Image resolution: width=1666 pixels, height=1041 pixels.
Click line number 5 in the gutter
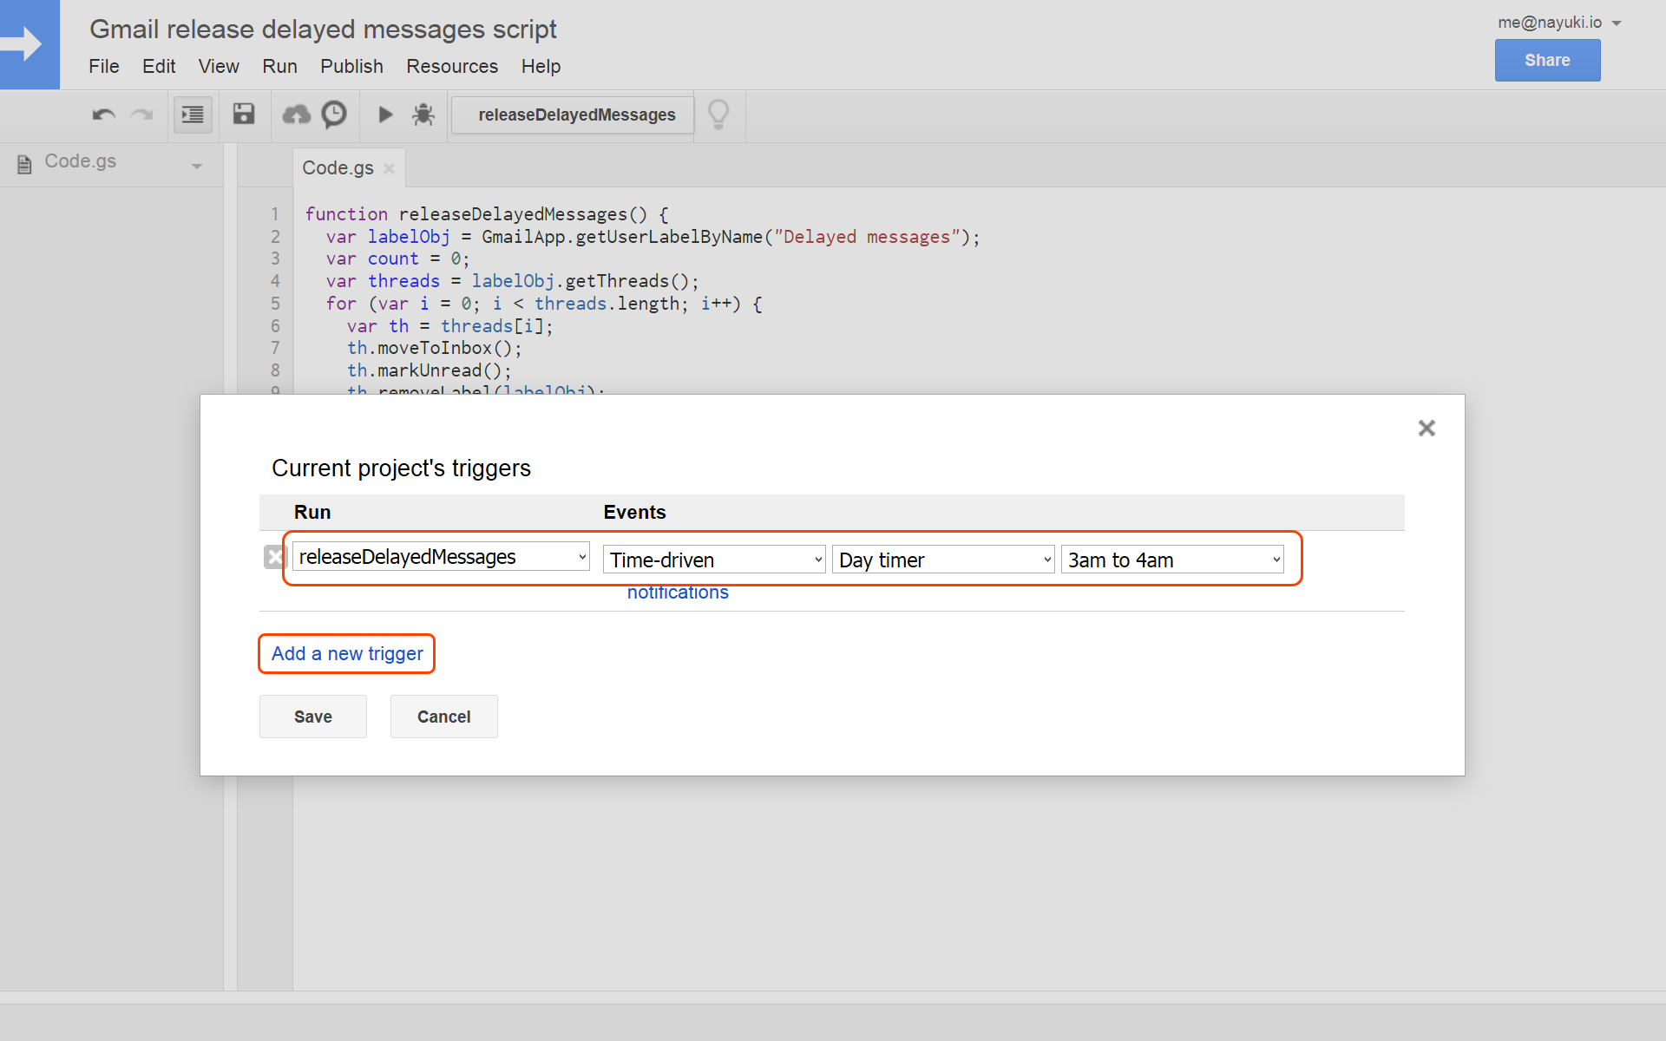click(x=275, y=304)
